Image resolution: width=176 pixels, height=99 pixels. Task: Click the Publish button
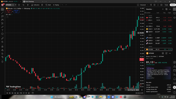pyautogui.click(x=173, y=5)
